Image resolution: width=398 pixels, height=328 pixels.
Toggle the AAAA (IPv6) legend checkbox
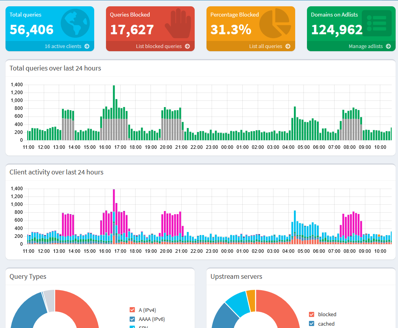pos(132,319)
